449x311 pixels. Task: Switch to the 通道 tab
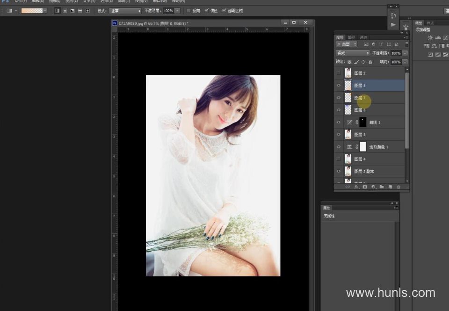coord(363,37)
